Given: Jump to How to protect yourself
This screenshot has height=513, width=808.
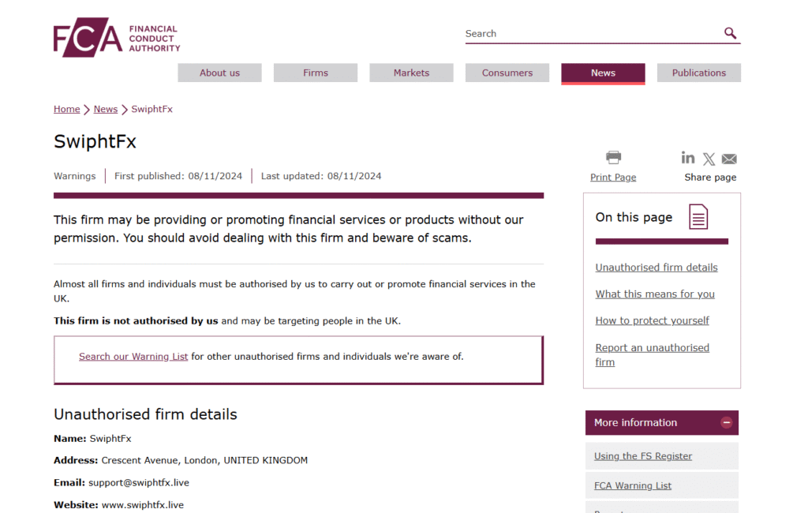Looking at the screenshot, I should [652, 320].
